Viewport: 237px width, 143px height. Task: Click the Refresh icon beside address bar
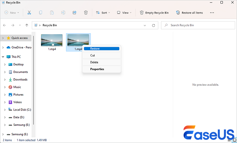pyautogui.click(x=154, y=25)
